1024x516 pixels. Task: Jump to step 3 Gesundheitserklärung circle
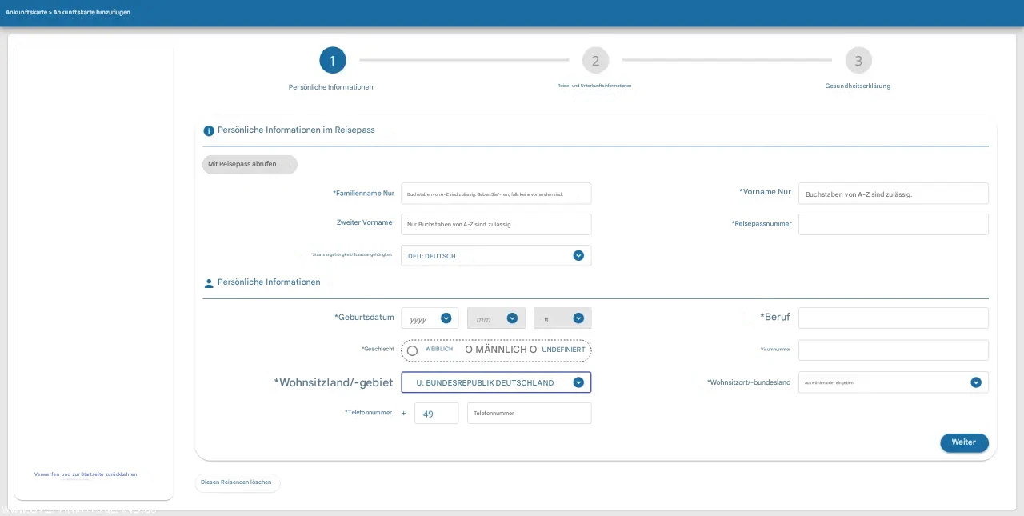pyautogui.click(x=858, y=61)
